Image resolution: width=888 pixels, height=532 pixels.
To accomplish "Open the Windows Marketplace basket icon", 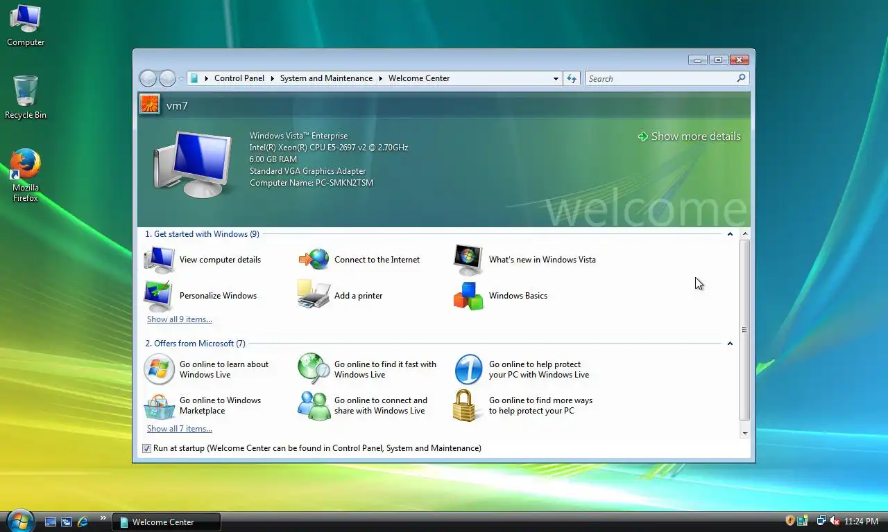I will click(x=159, y=406).
